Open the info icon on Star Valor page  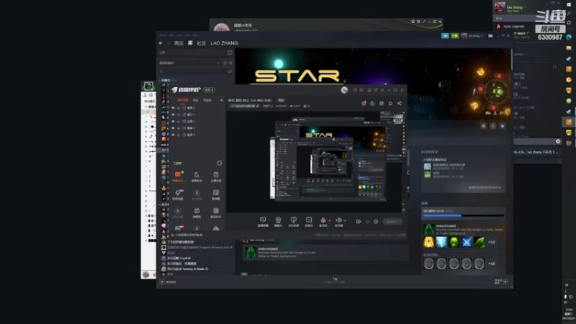[x=493, y=126]
